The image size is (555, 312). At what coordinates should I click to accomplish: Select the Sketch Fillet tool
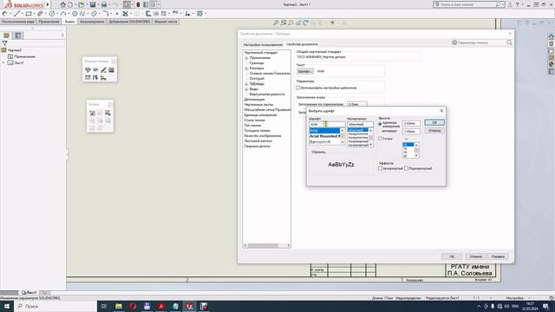click(106, 14)
